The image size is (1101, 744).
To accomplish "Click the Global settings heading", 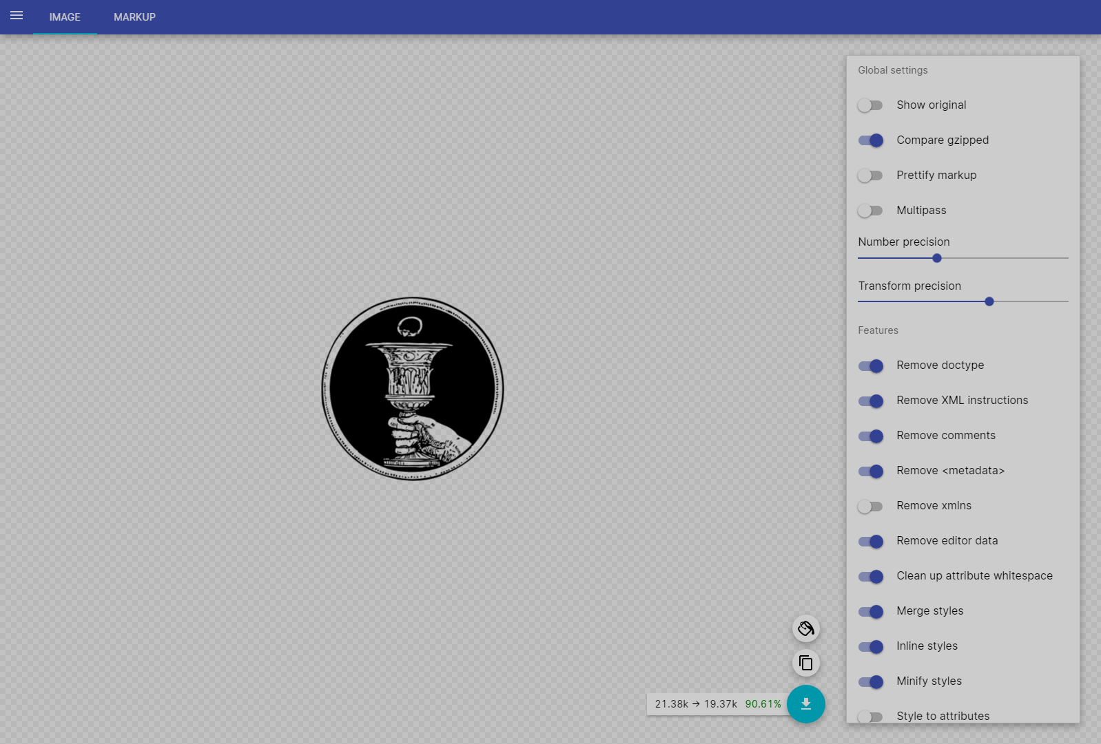I will (x=892, y=70).
